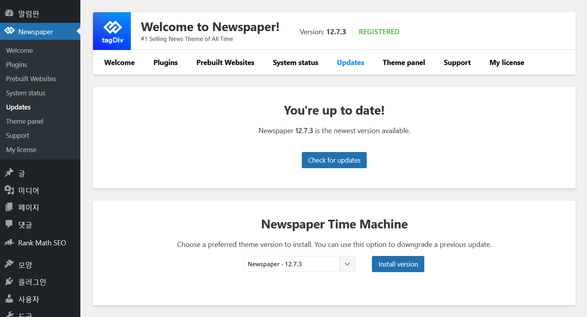Switch to the My license tab
Screen dimensions: 587x317
click(507, 63)
